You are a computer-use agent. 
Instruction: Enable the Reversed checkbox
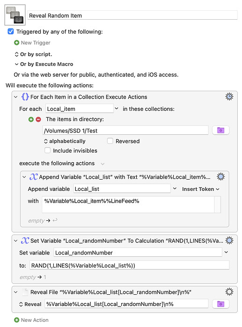pos(110,141)
